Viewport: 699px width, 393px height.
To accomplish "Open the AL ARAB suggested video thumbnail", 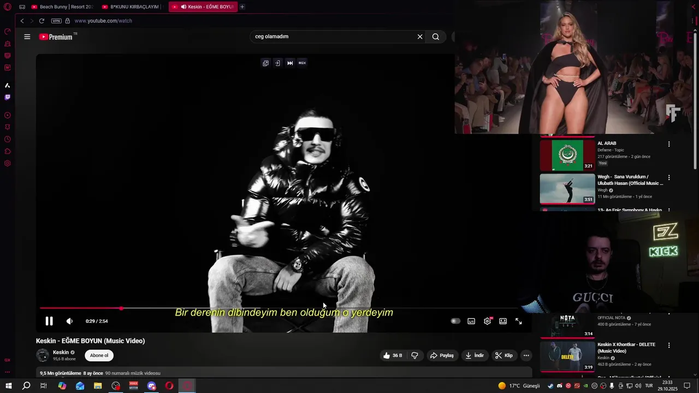I will point(567,155).
